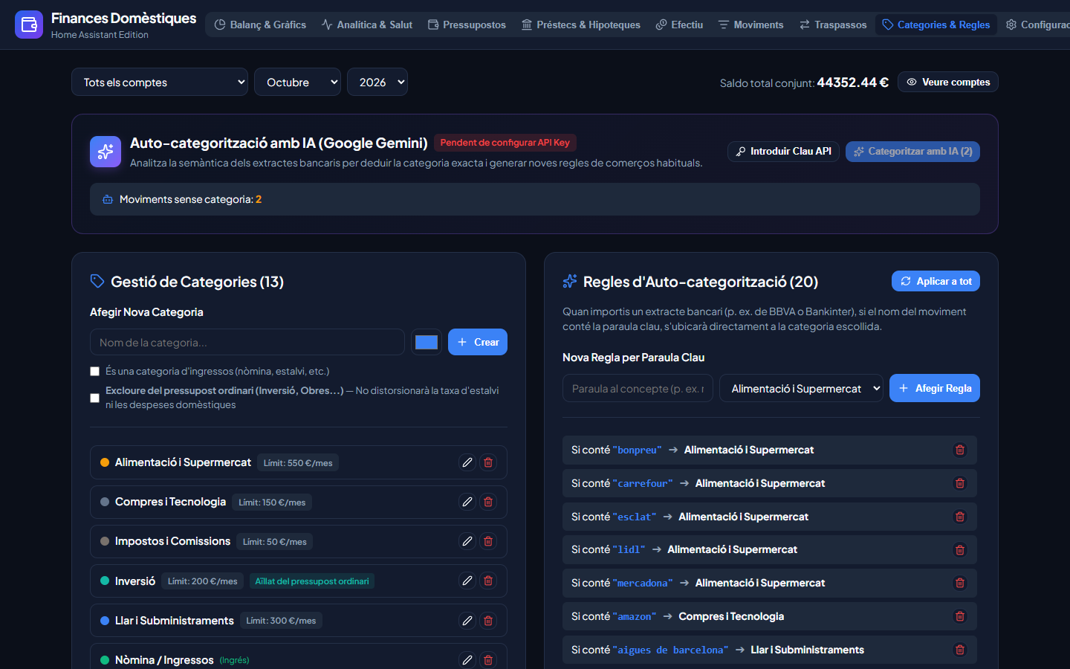Click the Veure comptes button

(x=948, y=82)
